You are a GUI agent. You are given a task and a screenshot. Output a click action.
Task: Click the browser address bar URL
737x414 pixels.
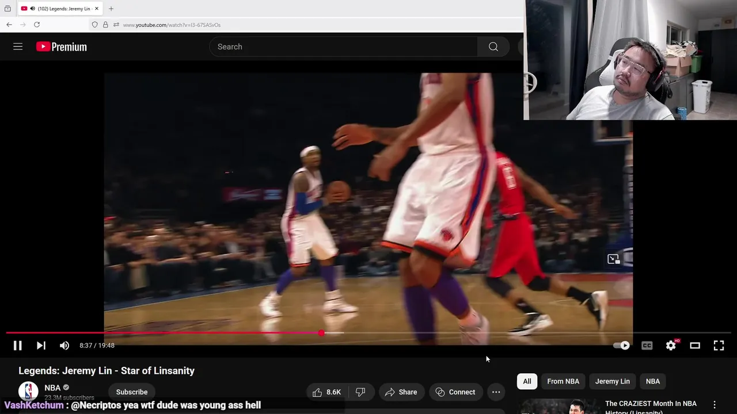coord(172,25)
